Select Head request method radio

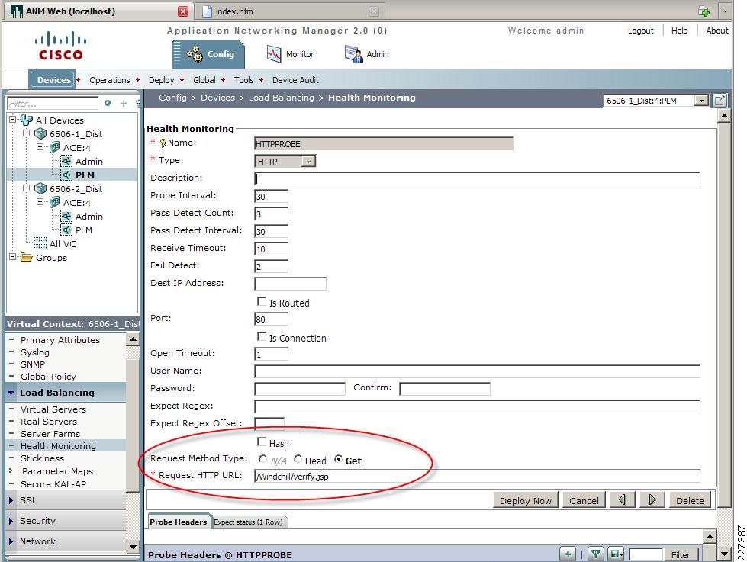(298, 459)
